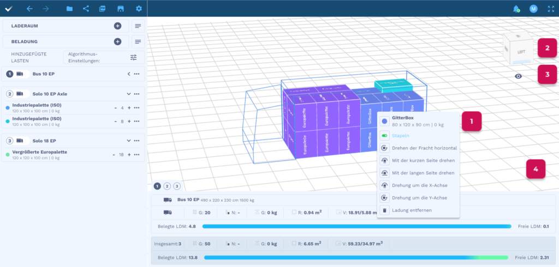
Task: Open the three-dot menu for Bus 10 EP
Action: click(136, 74)
